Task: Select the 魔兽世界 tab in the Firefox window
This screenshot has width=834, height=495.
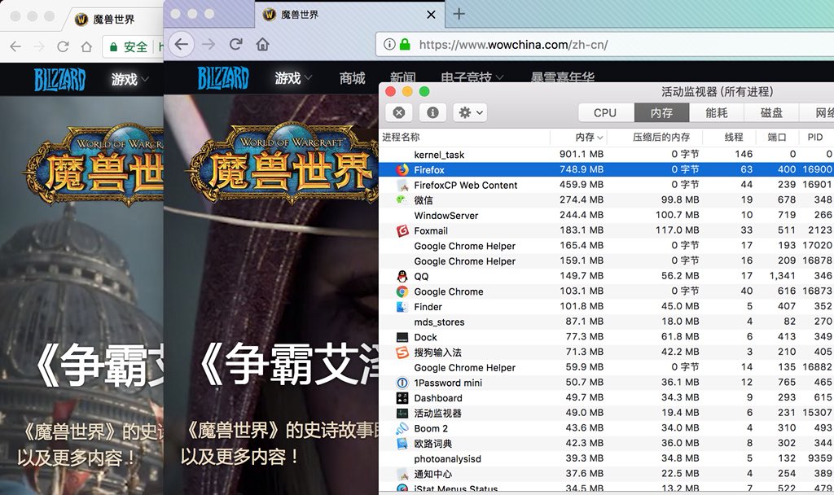Action: [349, 15]
